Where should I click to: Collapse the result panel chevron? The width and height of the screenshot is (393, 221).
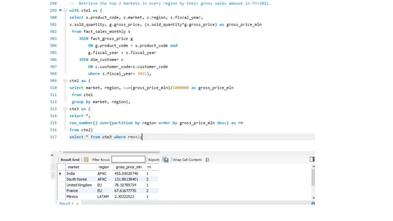(52, 155)
